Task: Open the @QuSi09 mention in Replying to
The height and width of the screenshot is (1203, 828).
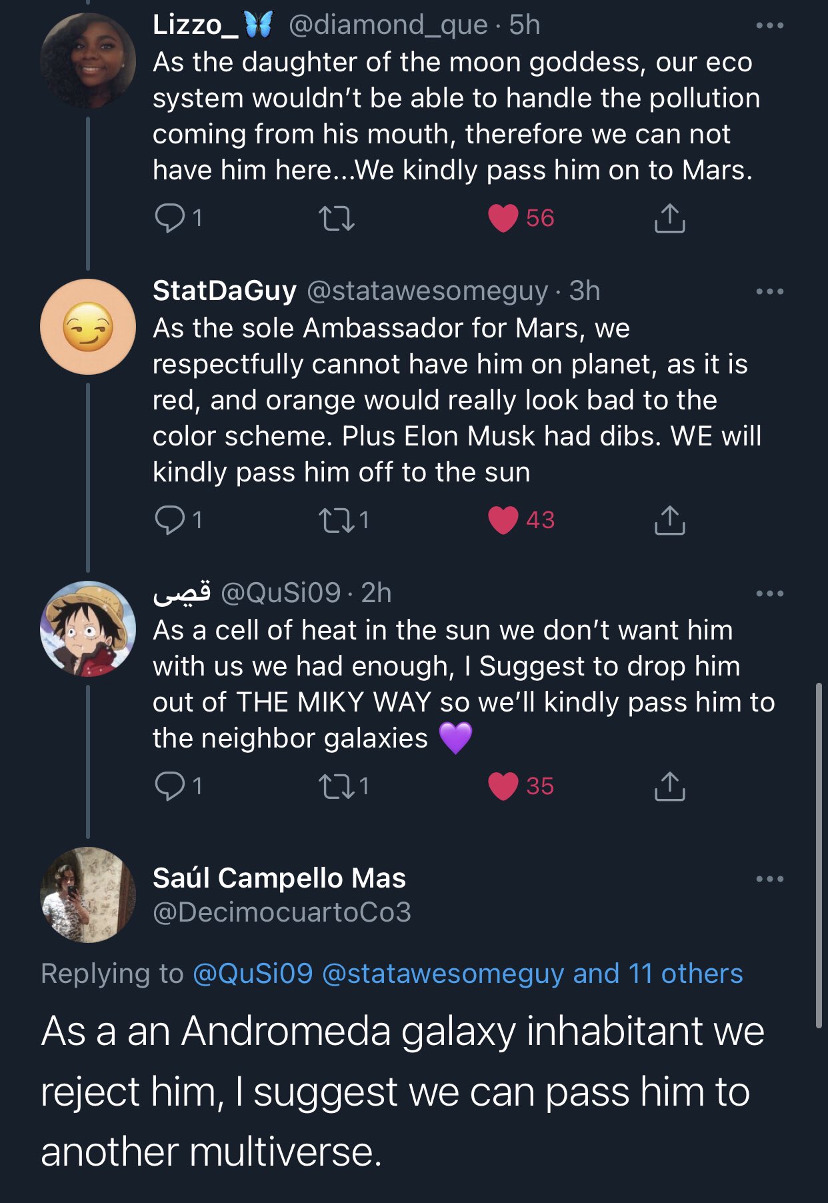Action: 253,974
